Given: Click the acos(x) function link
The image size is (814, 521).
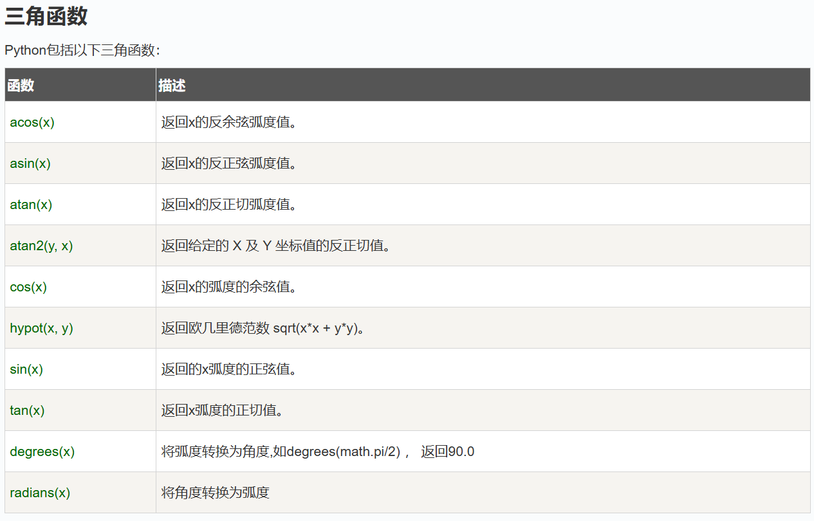Looking at the screenshot, I should [x=32, y=122].
